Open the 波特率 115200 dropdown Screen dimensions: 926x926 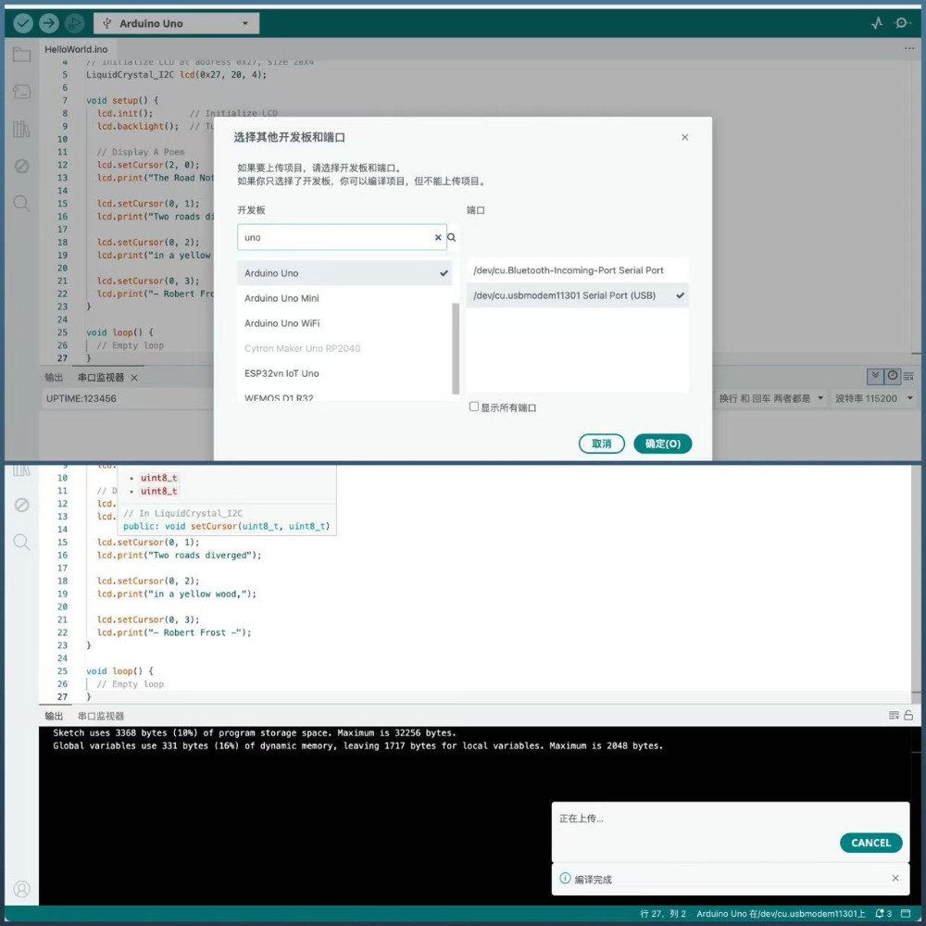[874, 398]
